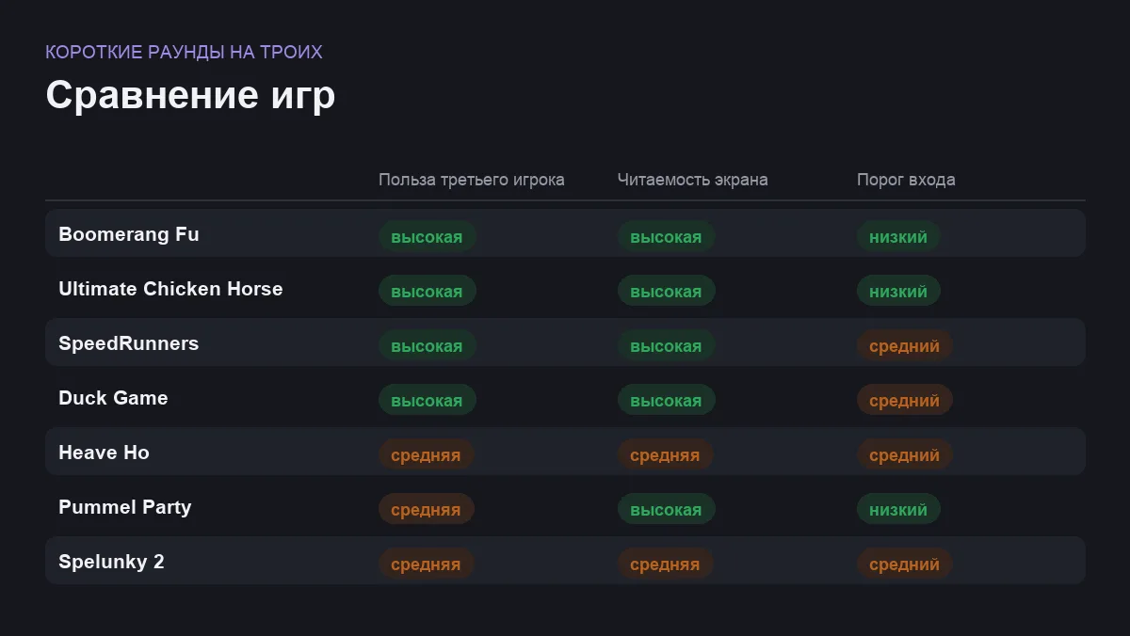Click Spelunky 2's 'средняя' screen readability badge
This screenshot has width=1130, height=636.
click(666, 564)
